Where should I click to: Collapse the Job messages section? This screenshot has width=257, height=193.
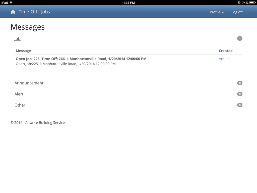point(17,38)
